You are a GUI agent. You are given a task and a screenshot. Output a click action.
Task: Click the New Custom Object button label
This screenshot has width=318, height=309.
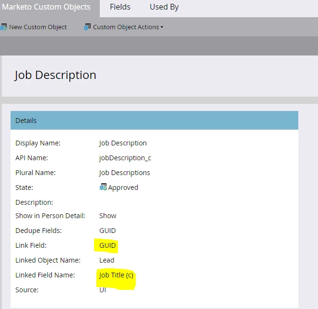coord(38,27)
